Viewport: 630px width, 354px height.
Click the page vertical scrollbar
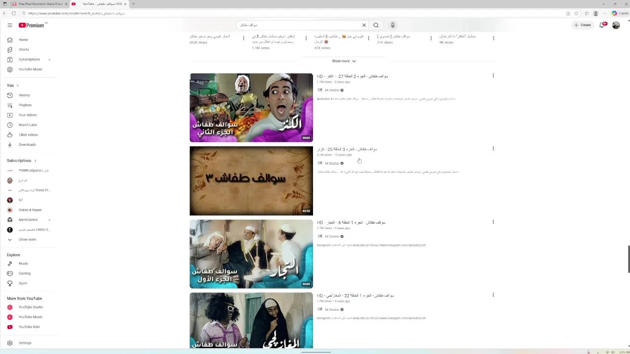(628, 258)
